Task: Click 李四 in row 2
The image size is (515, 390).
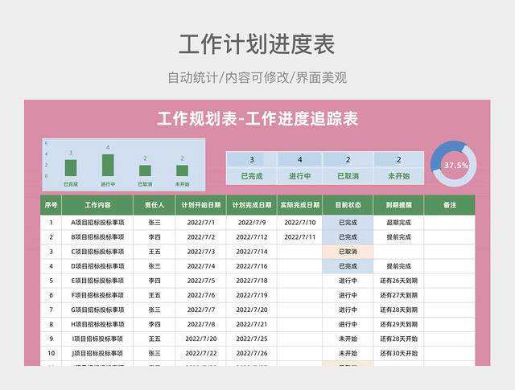Action: (154, 237)
